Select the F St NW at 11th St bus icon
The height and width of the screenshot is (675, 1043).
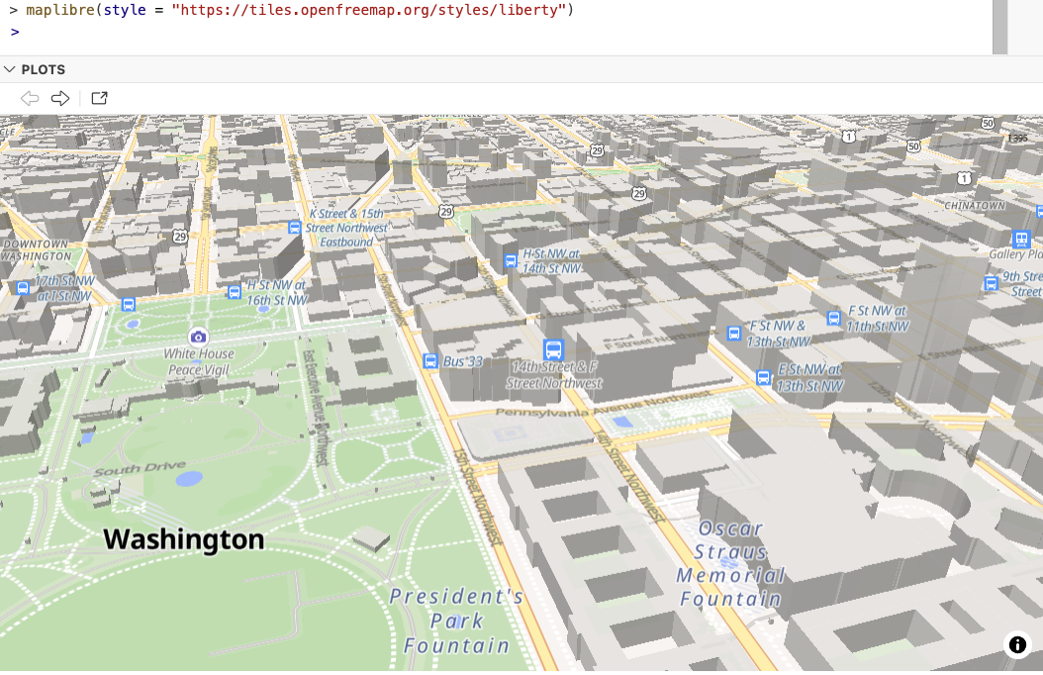[x=834, y=318]
